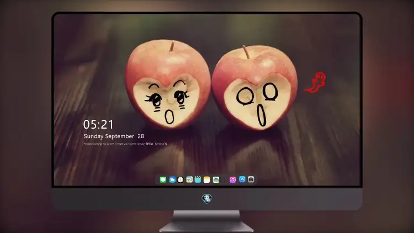
Task: Click the 05:21 clock widget
Action: (98, 124)
